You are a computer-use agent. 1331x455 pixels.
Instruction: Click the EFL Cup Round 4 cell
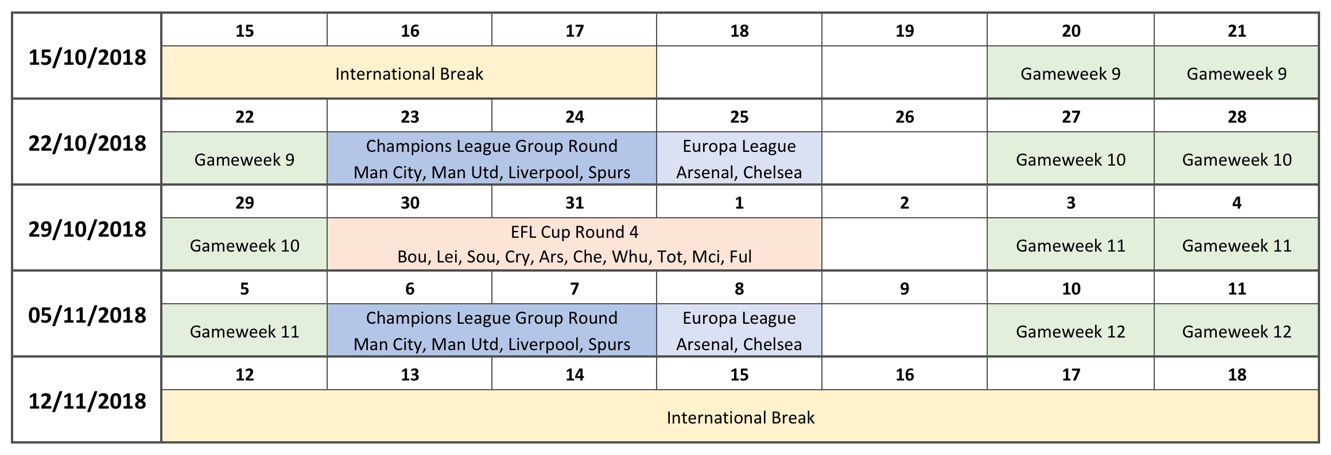click(575, 245)
